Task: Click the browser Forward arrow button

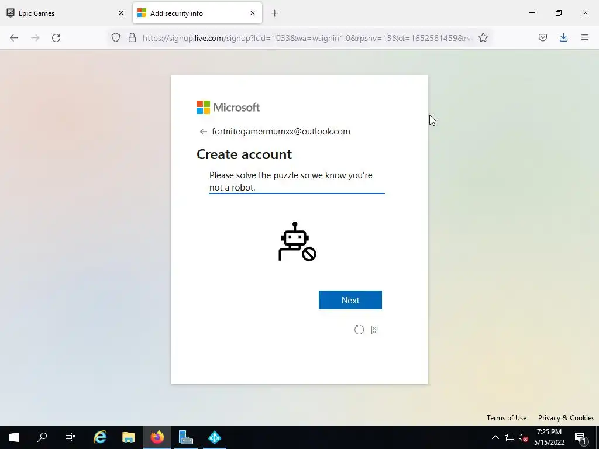Action: point(35,37)
